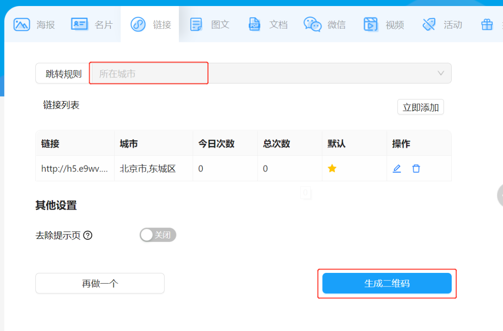The height and width of the screenshot is (331, 503).
Task: Switch to the 图文 tab label
Action: (x=220, y=25)
